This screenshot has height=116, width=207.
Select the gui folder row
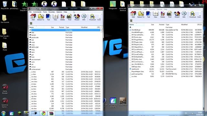tap(65, 54)
